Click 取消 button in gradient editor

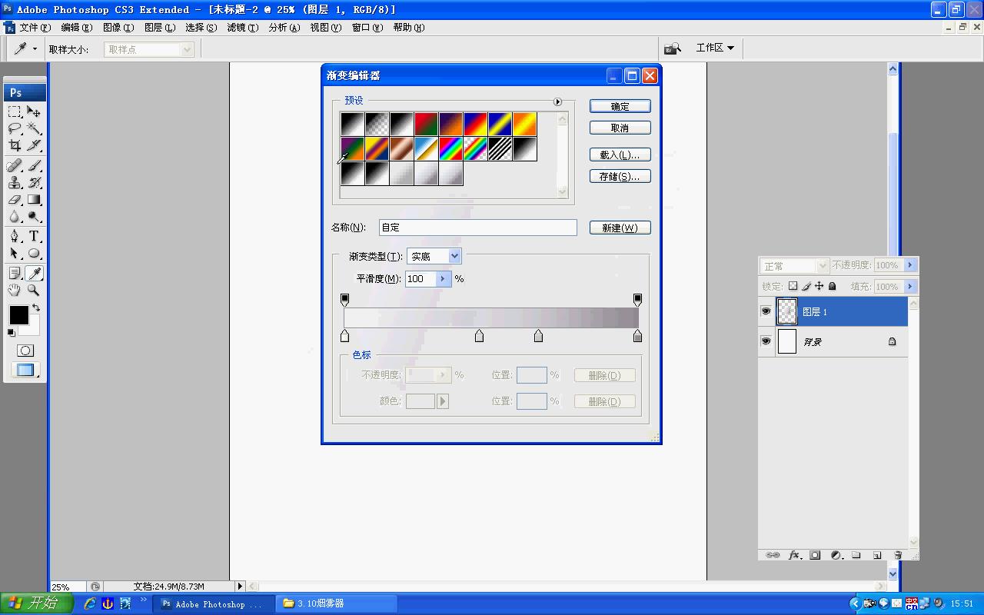coord(620,128)
